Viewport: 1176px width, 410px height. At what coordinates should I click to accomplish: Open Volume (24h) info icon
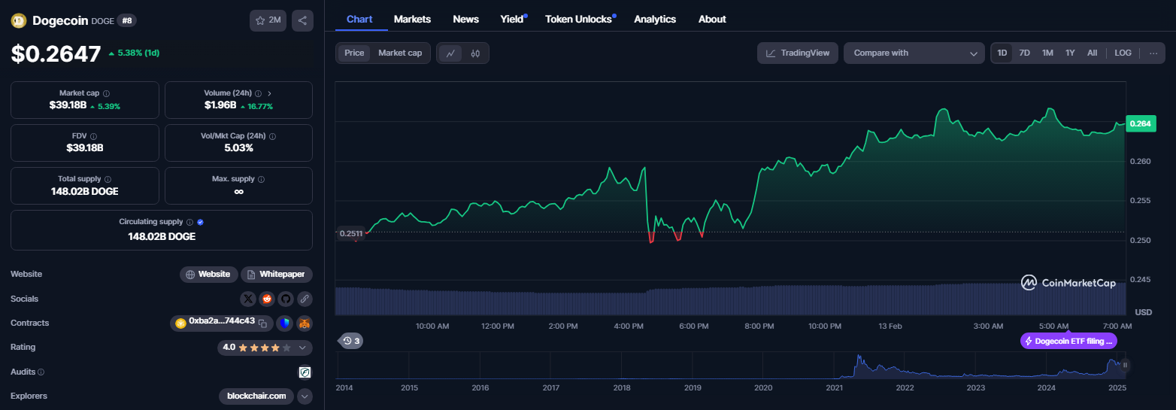(258, 93)
